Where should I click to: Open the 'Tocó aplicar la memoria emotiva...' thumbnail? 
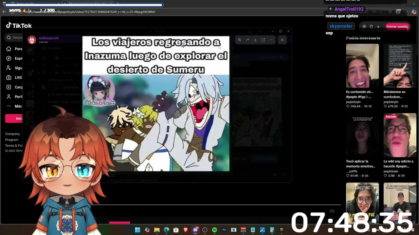tap(362, 135)
